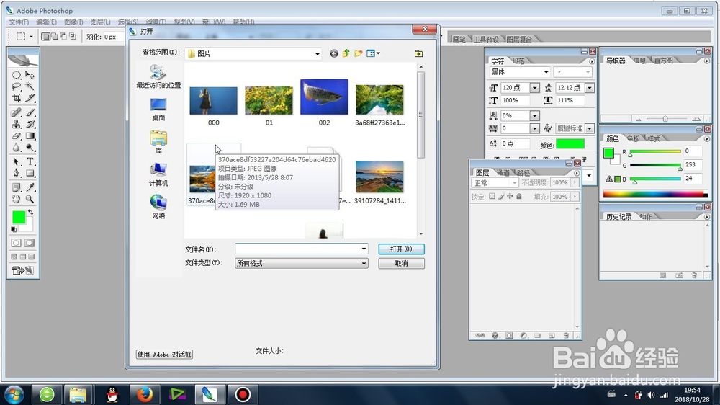Select the Gradient tool
The image size is (720, 405).
coord(30,136)
